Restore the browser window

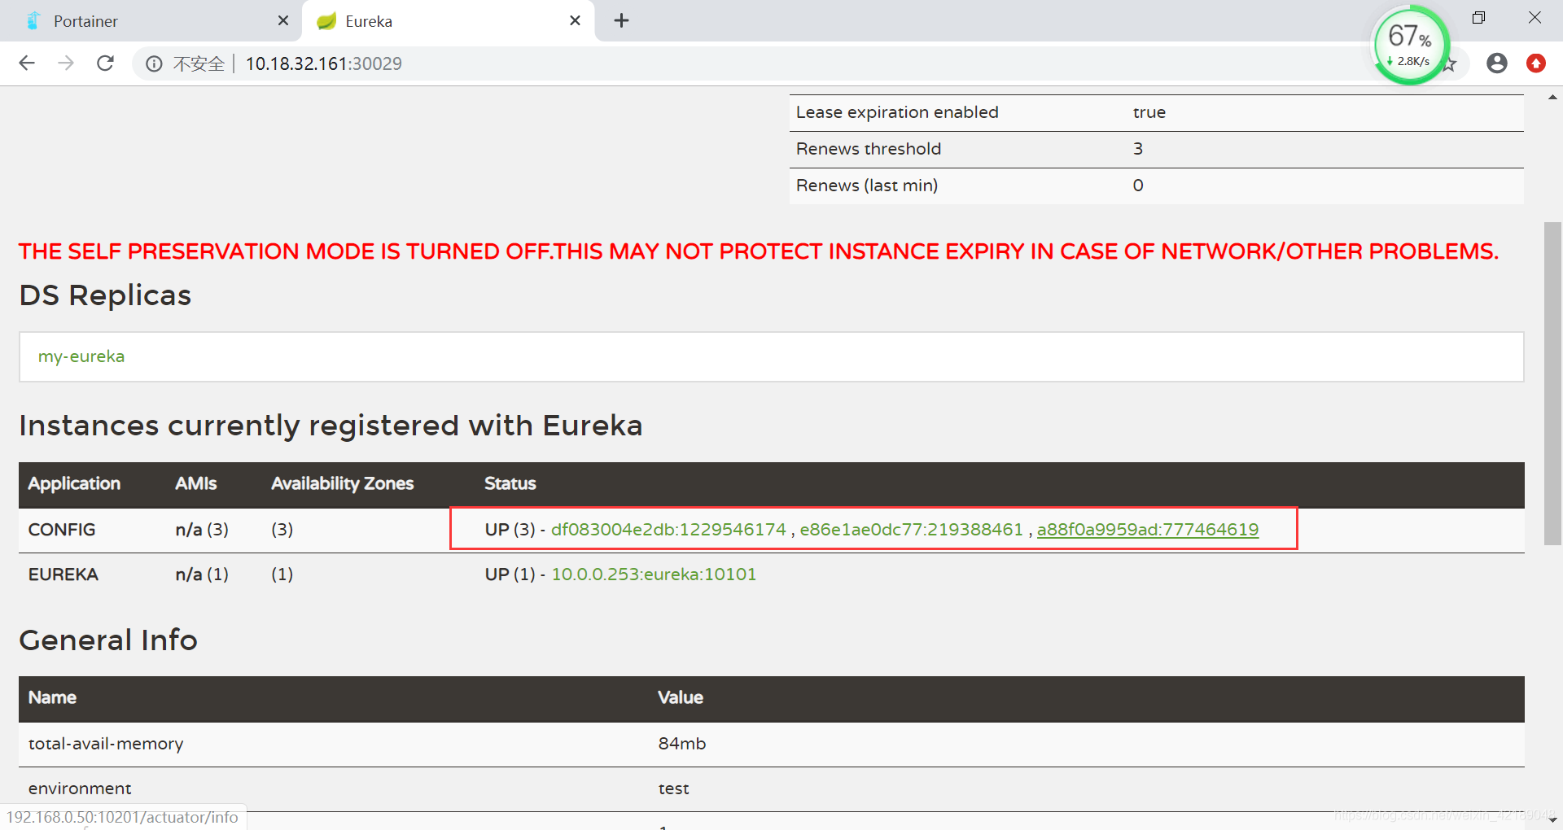[x=1478, y=18]
